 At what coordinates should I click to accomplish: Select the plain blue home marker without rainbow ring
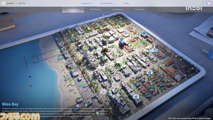click(144, 33)
